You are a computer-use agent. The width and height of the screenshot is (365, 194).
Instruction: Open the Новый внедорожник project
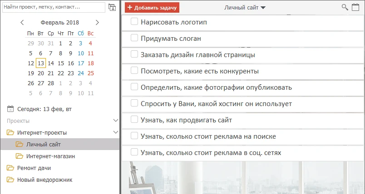pos(44,180)
